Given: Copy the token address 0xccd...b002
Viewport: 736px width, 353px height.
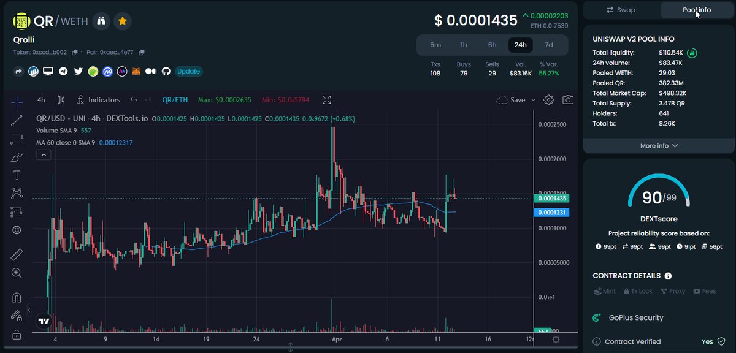Looking at the screenshot, I should point(75,52).
